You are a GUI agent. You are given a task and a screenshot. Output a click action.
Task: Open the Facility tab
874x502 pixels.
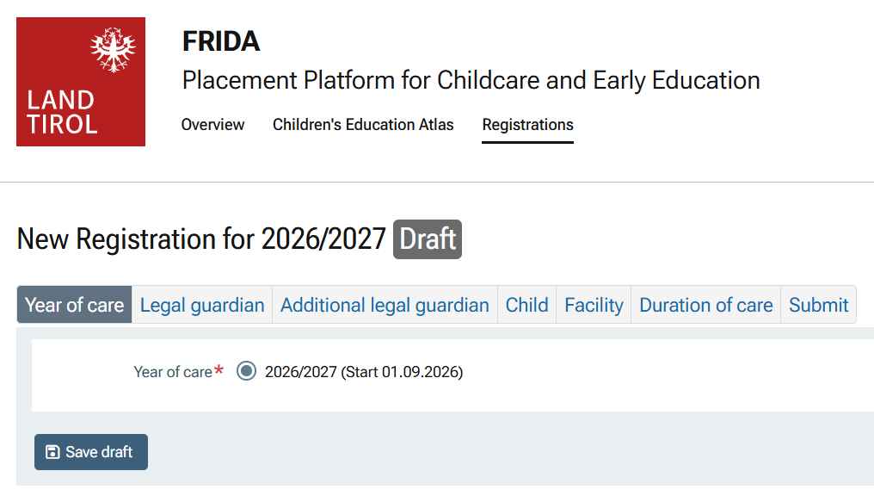[x=594, y=305]
